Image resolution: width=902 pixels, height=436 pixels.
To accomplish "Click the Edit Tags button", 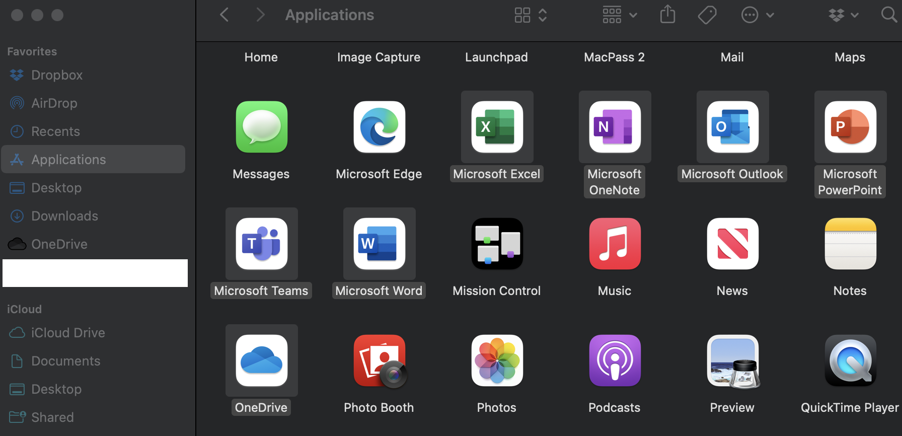I will (707, 15).
